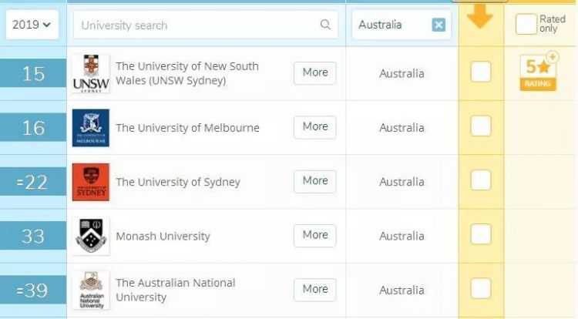Tick the compare checkbox for UNSW
The width and height of the screenshot is (578, 319).
[481, 72]
